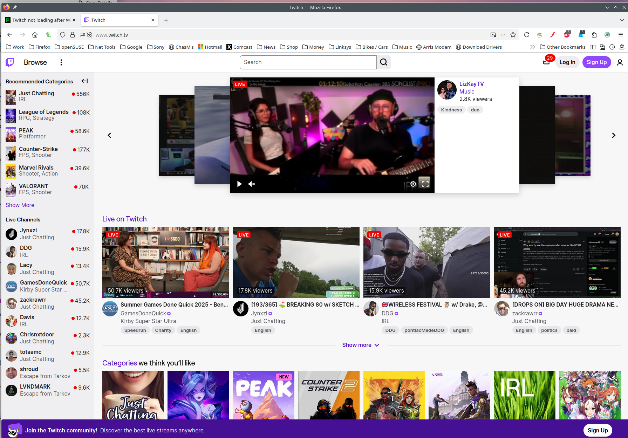Unmute the featured stream audio
Screen dimensions: 628x438
coord(252,184)
